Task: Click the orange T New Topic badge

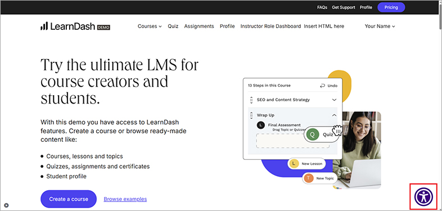Action: 309,178
